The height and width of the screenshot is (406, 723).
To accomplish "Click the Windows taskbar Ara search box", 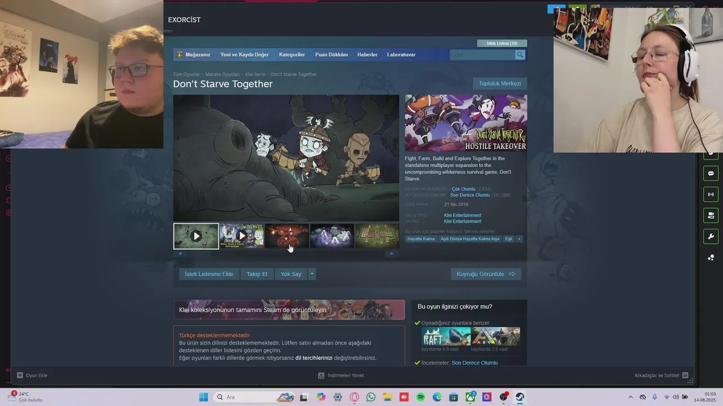I will (x=254, y=397).
